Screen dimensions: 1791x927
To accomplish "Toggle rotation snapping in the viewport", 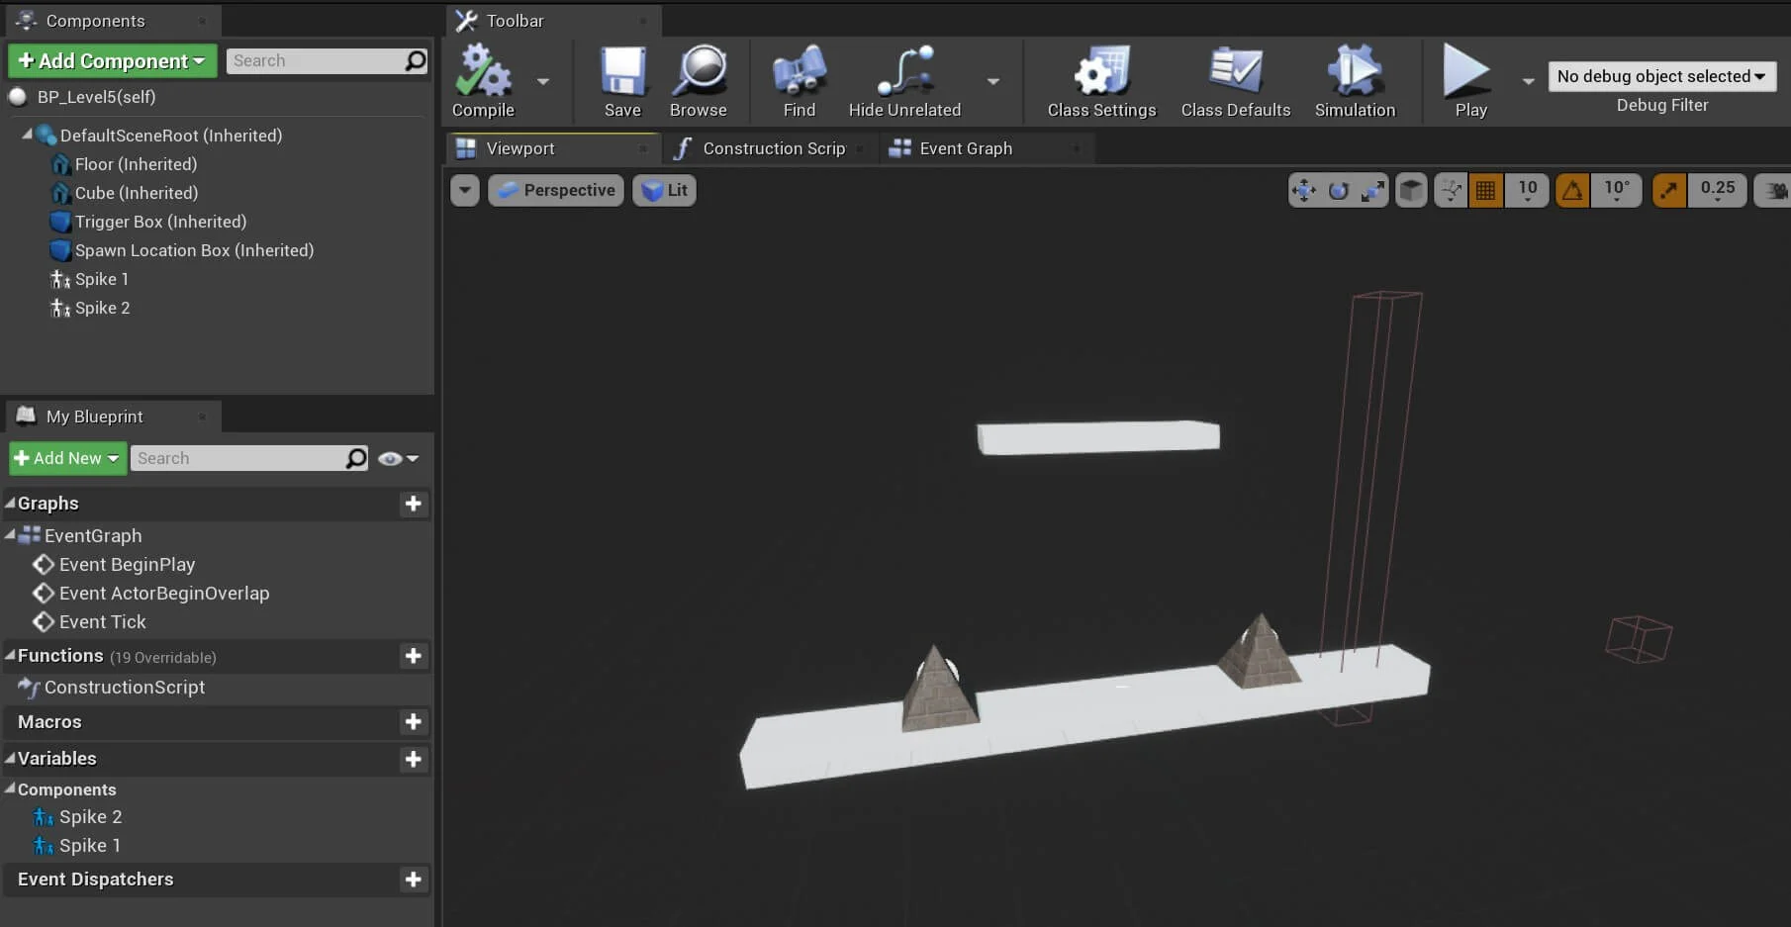I will tap(1572, 190).
